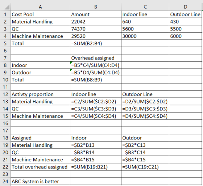
Task: Select row 12 header
Action: 5,94
